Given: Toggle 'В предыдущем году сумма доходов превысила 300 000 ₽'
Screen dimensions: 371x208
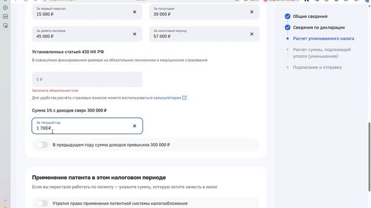Looking at the screenshot, I should pos(42,145).
